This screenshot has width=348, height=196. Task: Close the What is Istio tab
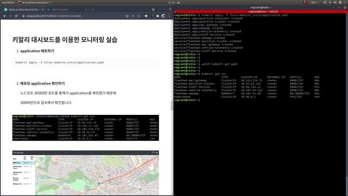[x=43, y=10]
